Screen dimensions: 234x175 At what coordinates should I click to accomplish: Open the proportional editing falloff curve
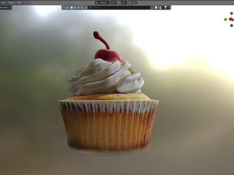pos(134,3)
